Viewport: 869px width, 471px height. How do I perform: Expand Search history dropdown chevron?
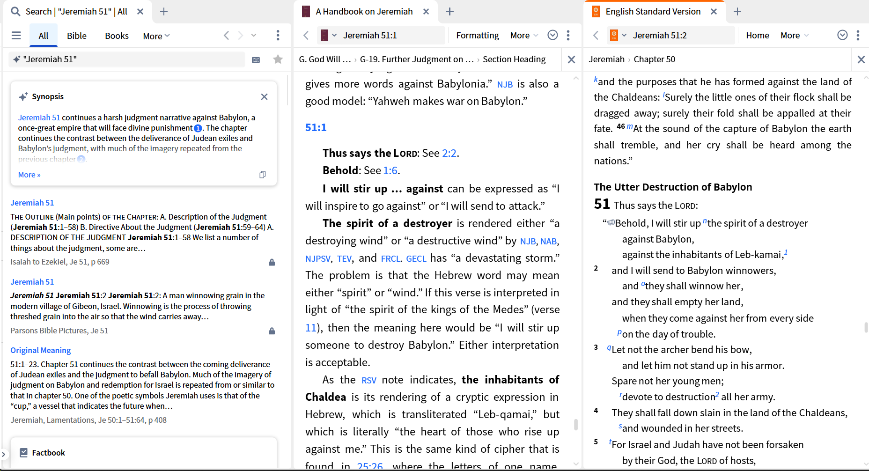pyautogui.click(x=254, y=36)
